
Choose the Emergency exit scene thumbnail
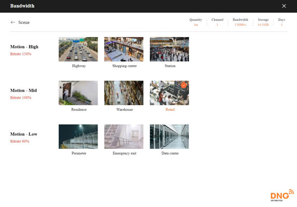[124, 136]
